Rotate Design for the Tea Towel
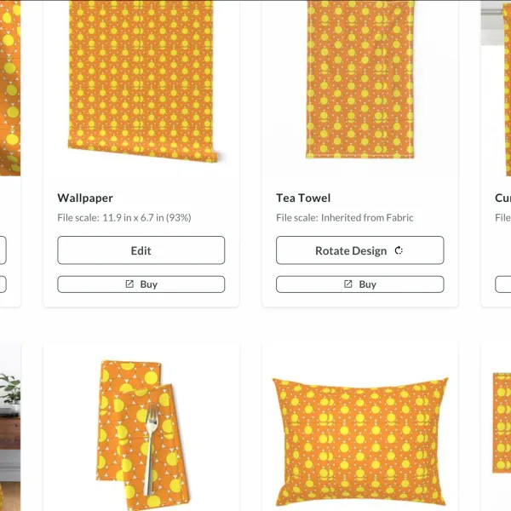511x511 pixels. point(359,250)
